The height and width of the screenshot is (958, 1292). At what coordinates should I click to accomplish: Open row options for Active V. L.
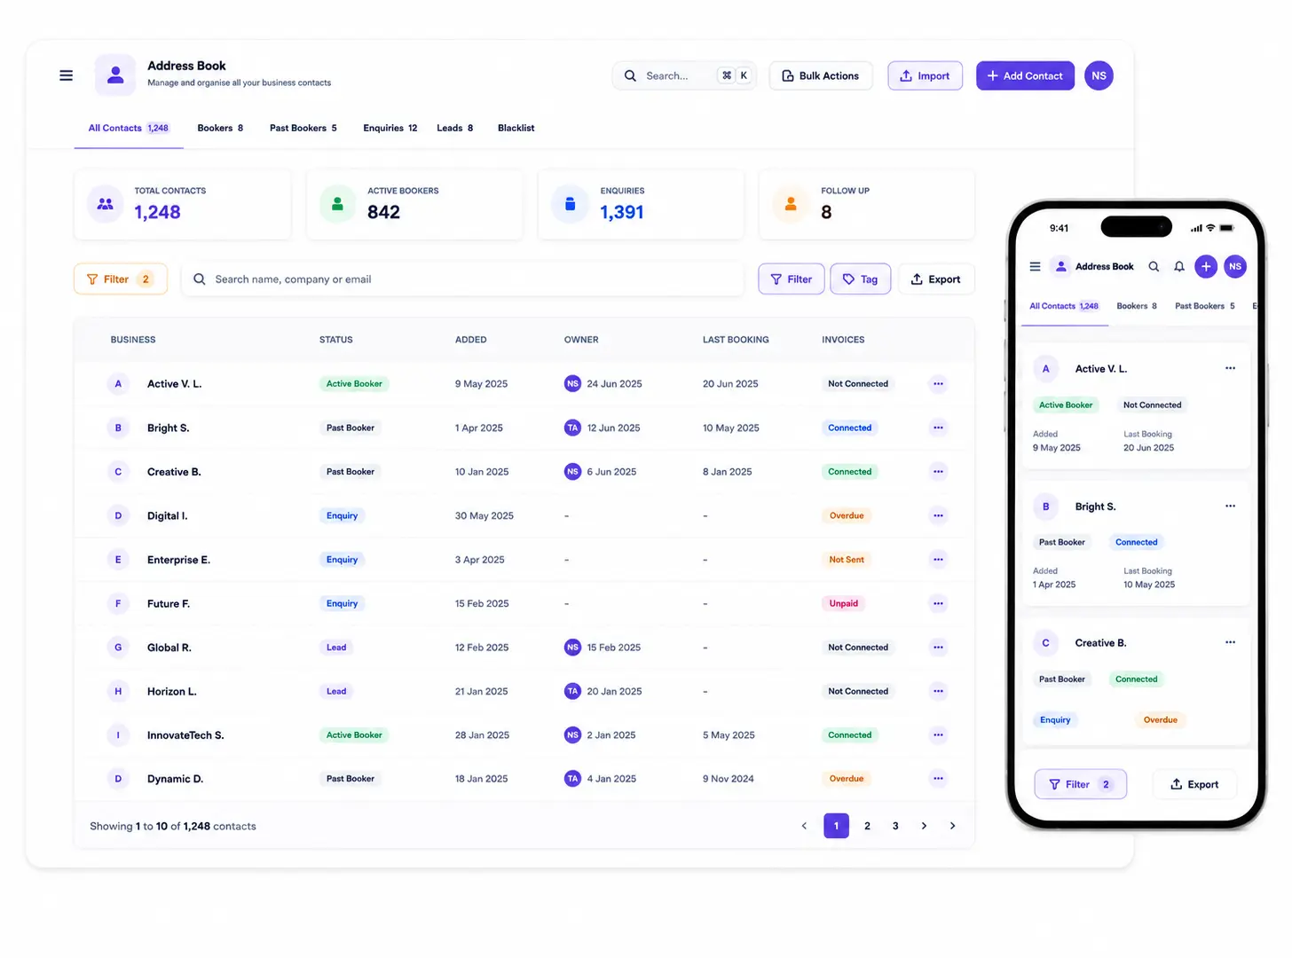[x=938, y=384]
